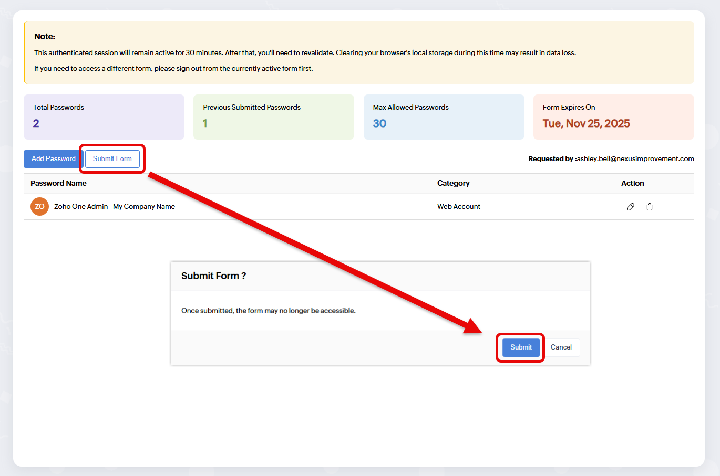
Task: Edit the Zoho One Admin password entry
Action: tap(630, 207)
